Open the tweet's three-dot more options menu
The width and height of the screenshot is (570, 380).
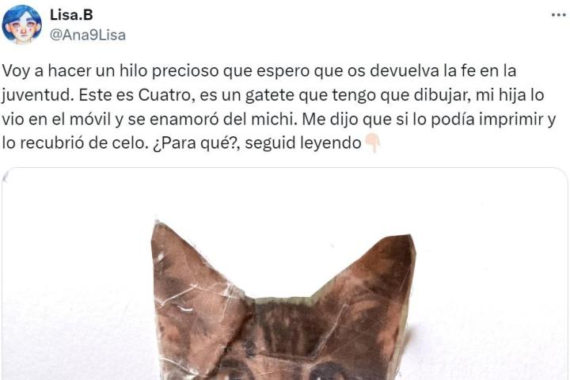[x=558, y=15]
